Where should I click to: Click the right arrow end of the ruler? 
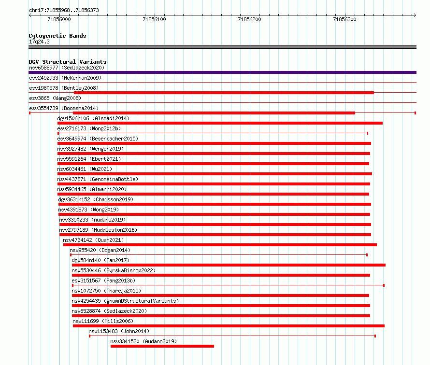click(x=415, y=15)
